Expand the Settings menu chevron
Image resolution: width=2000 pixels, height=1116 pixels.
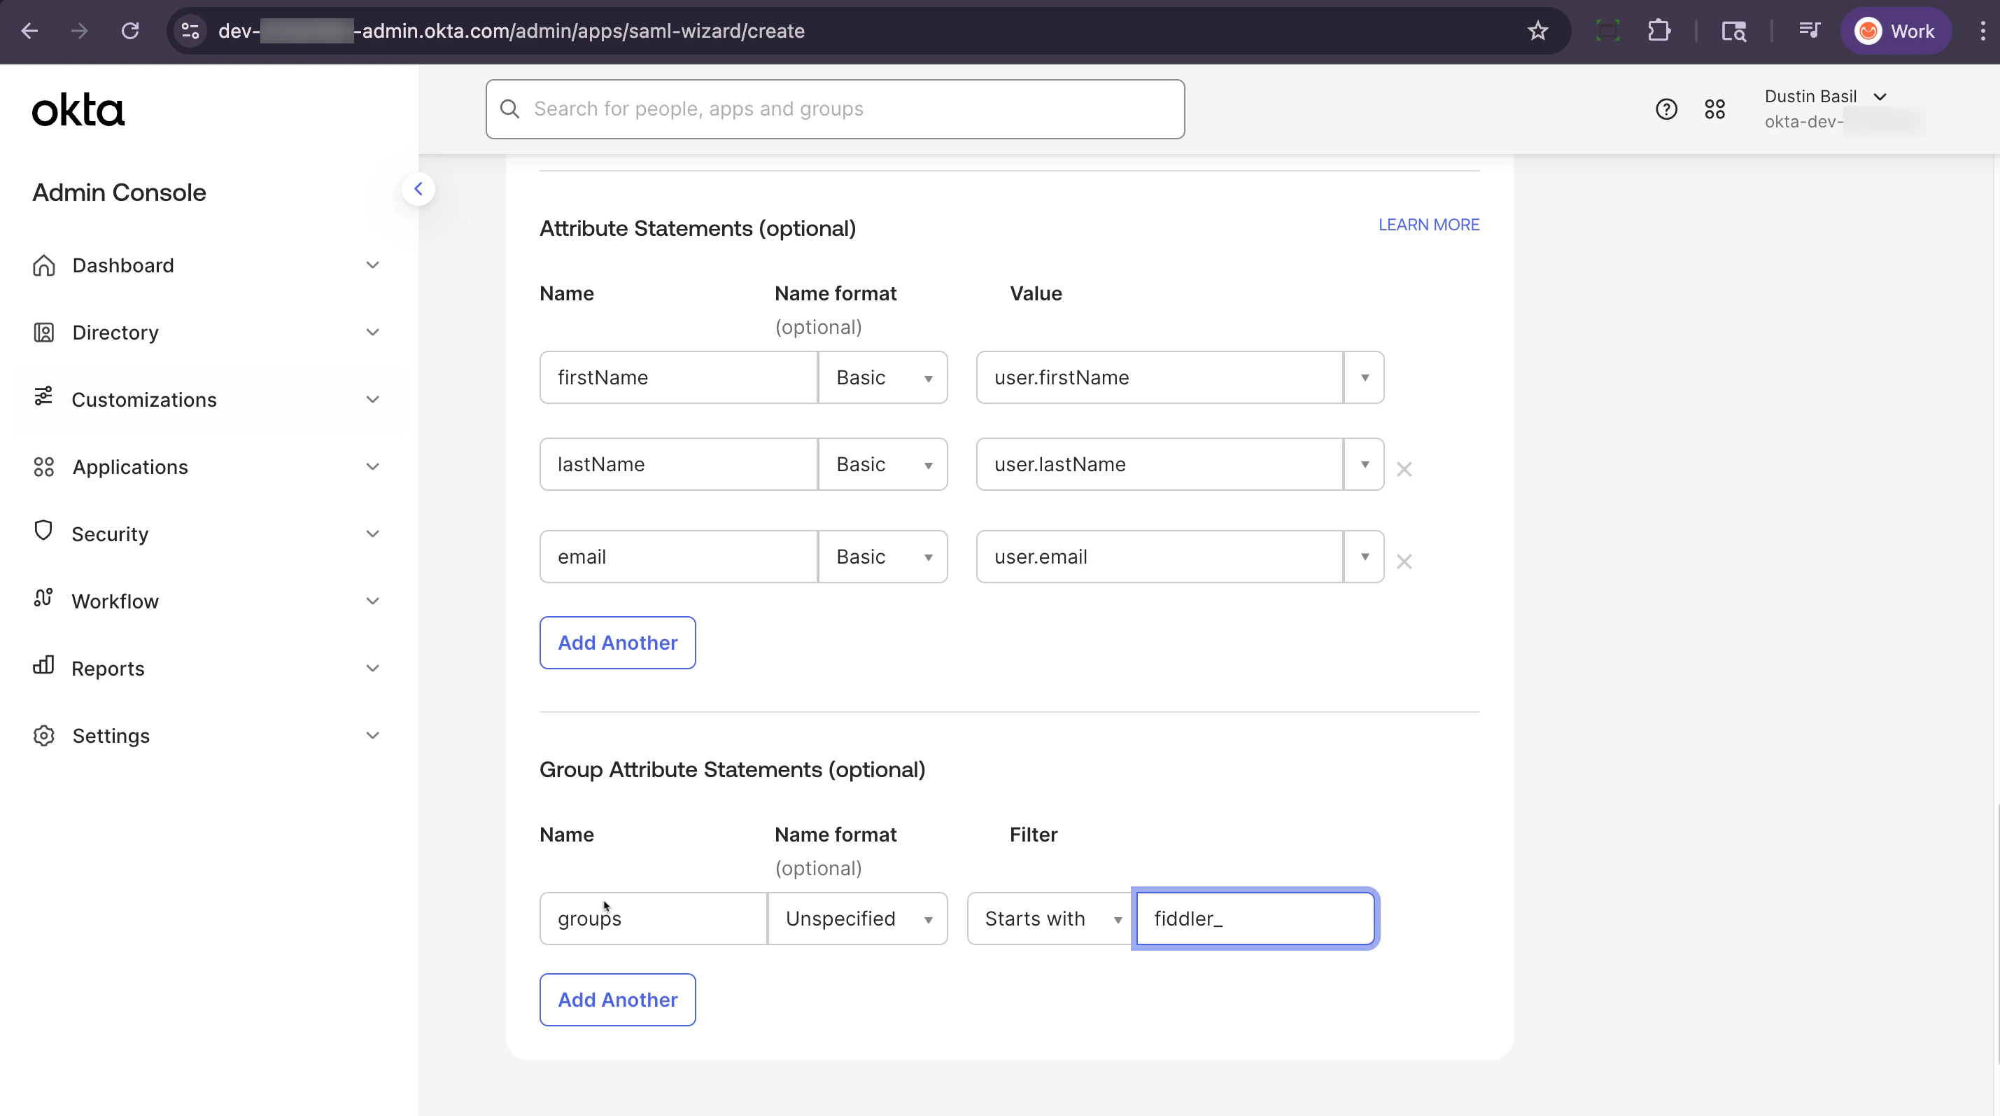373,735
